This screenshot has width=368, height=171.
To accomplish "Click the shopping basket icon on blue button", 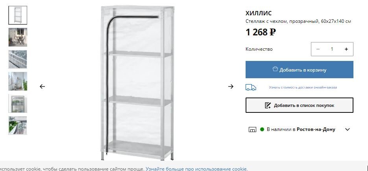I will pyautogui.click(x=275, y=69).
